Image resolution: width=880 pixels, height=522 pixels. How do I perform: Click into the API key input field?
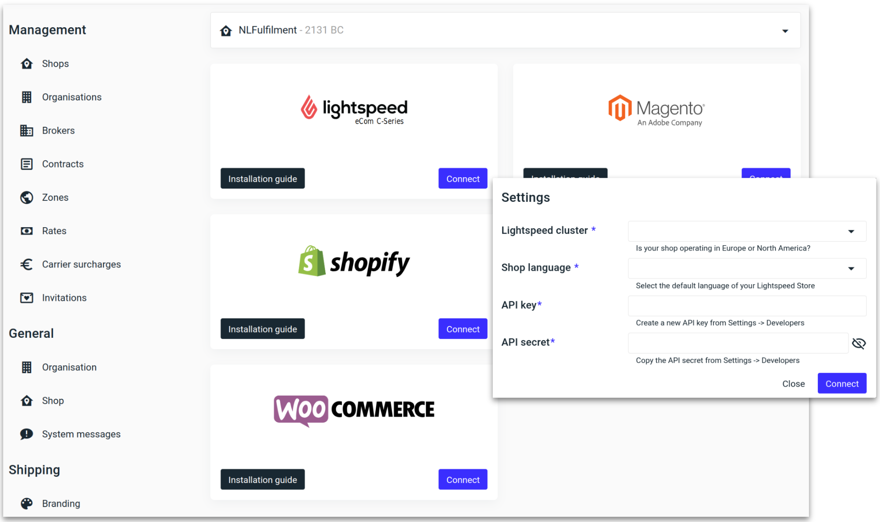pyautogui.click(x=747, y=306)
